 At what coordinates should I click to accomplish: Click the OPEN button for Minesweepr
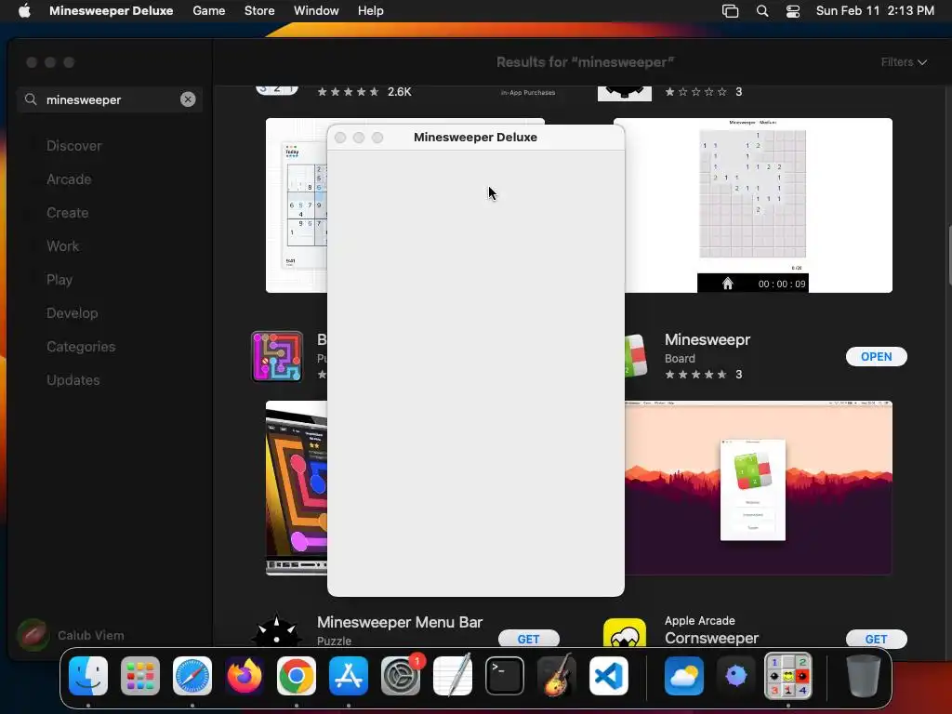click(x=876, y=356)
